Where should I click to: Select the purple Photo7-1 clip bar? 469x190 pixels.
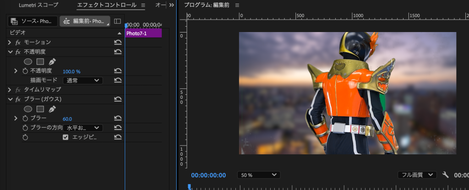[x=143, y=33]
